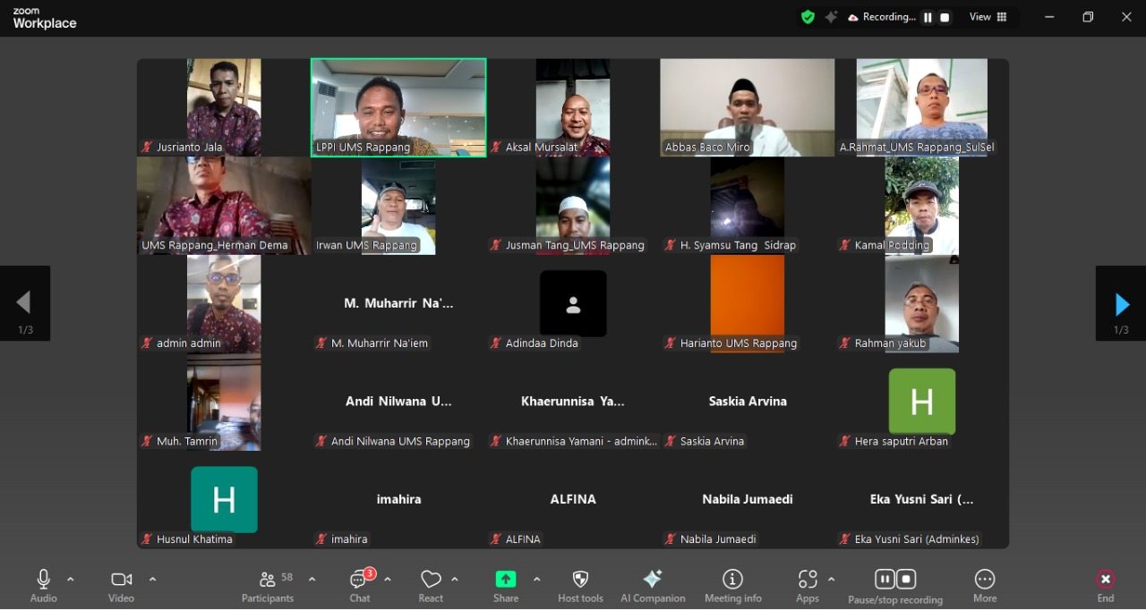Select the LPPI UMS Rappang video tile
Viewport: 1146px width, 610px height.
398,107
